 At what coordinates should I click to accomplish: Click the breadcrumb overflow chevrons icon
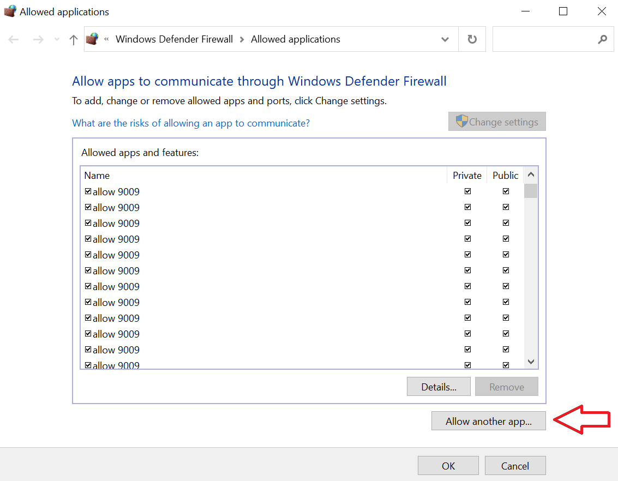106,39
